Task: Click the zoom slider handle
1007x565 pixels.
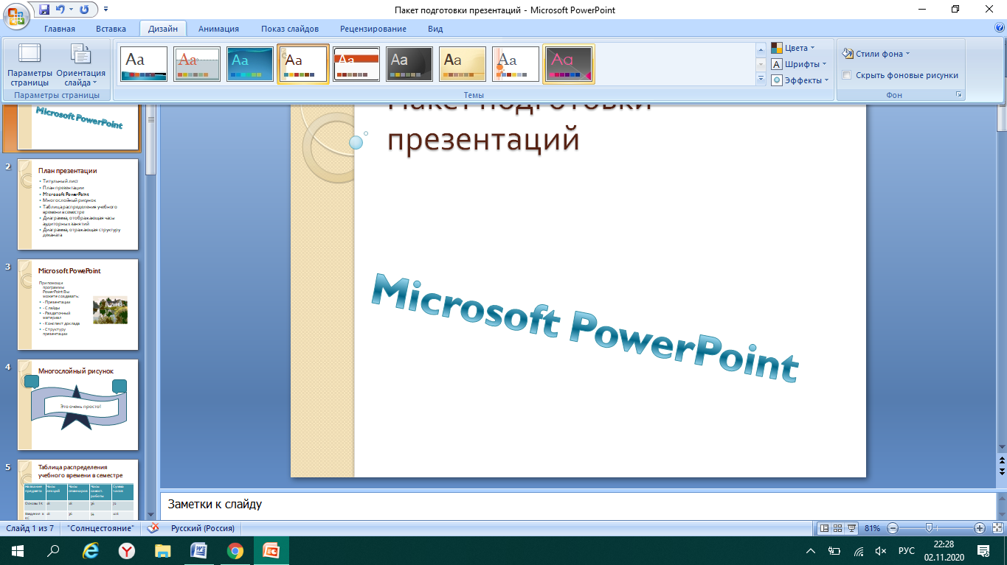Action: click(x=929, y=528)
